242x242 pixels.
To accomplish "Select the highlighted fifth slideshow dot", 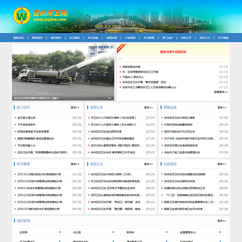I will click(109, 98).
